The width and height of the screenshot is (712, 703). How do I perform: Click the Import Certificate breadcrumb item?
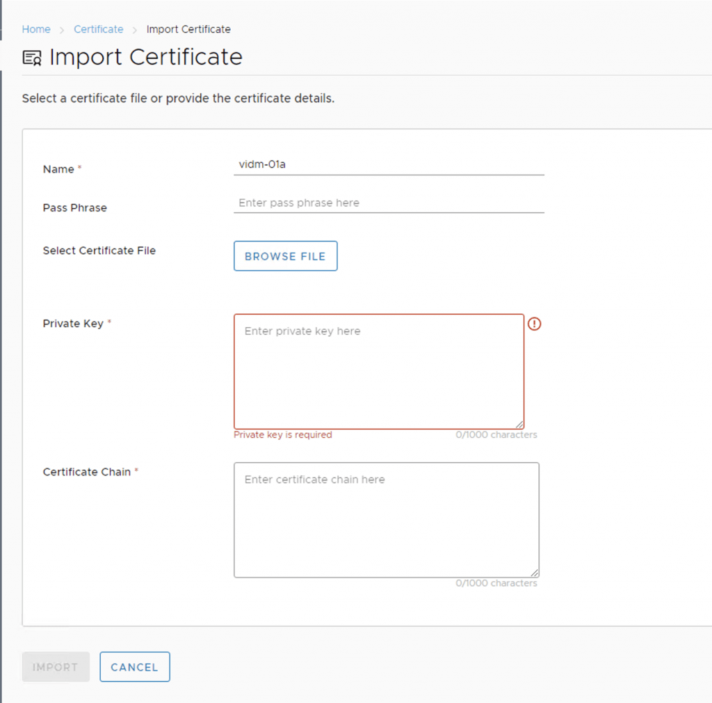click(x=188, y=29)
